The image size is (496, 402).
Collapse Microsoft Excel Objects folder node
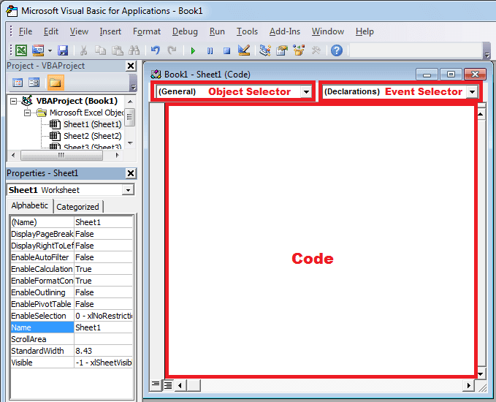28,113
